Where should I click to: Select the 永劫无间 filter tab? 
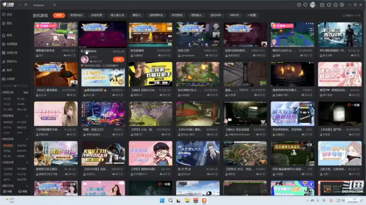(x=97, y=15)
